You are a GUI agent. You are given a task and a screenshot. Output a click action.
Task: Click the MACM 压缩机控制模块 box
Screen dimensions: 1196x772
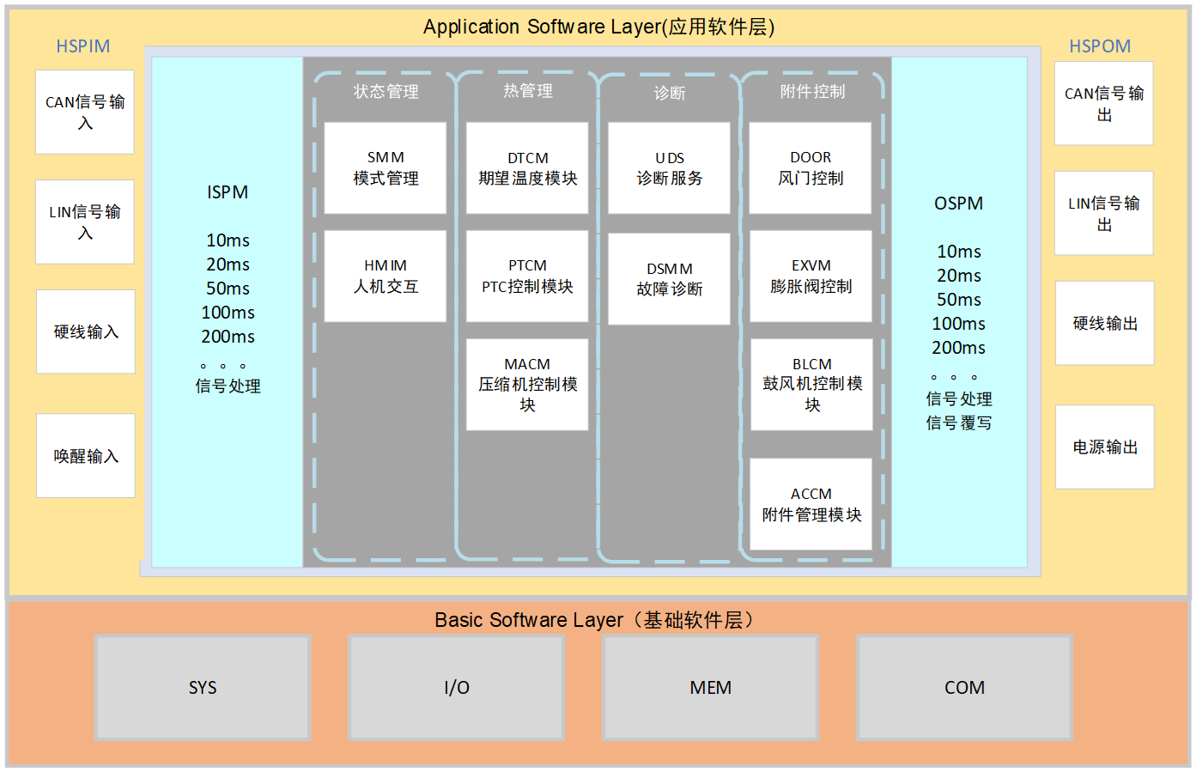coord(527,385)
